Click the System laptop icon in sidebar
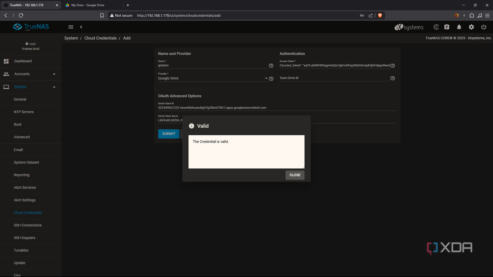 point(6,87)
